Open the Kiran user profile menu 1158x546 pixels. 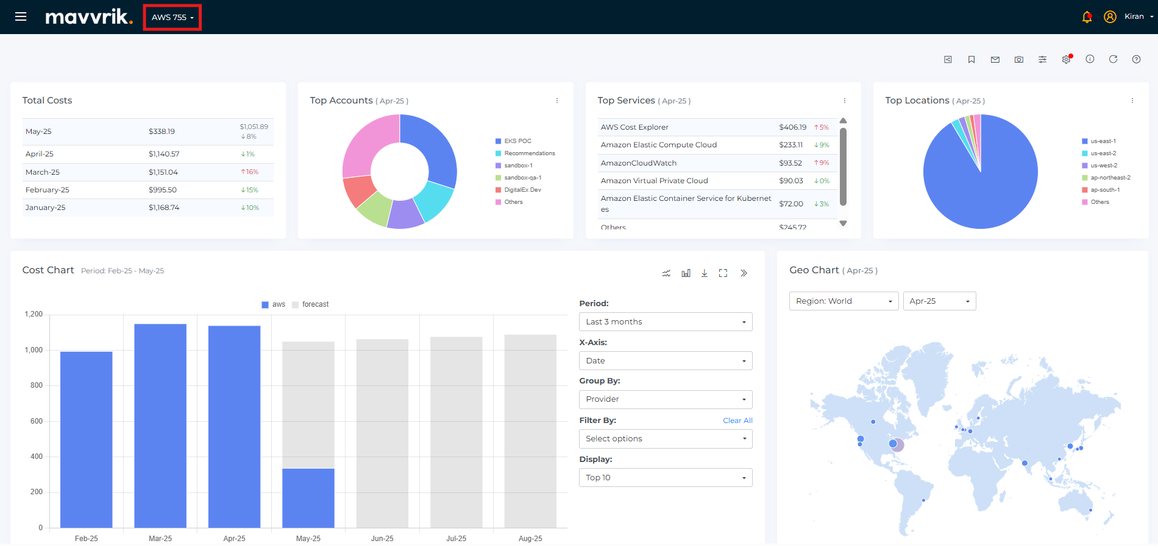point(1134,16)
